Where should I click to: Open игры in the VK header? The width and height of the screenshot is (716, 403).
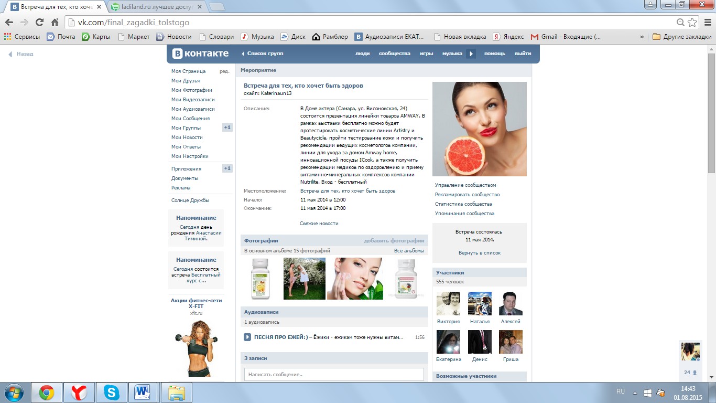[x=426, y=54]
